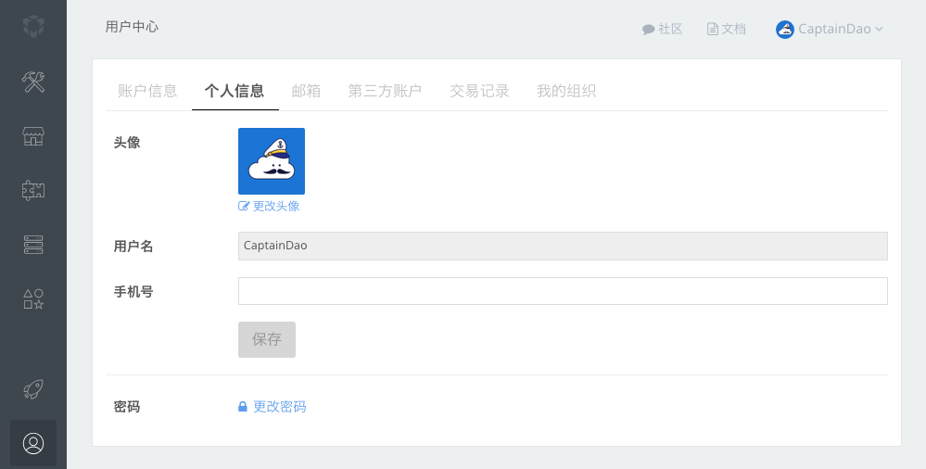
Task: Open the build tools hammer-wrench icon
Action: click(33, 82)
